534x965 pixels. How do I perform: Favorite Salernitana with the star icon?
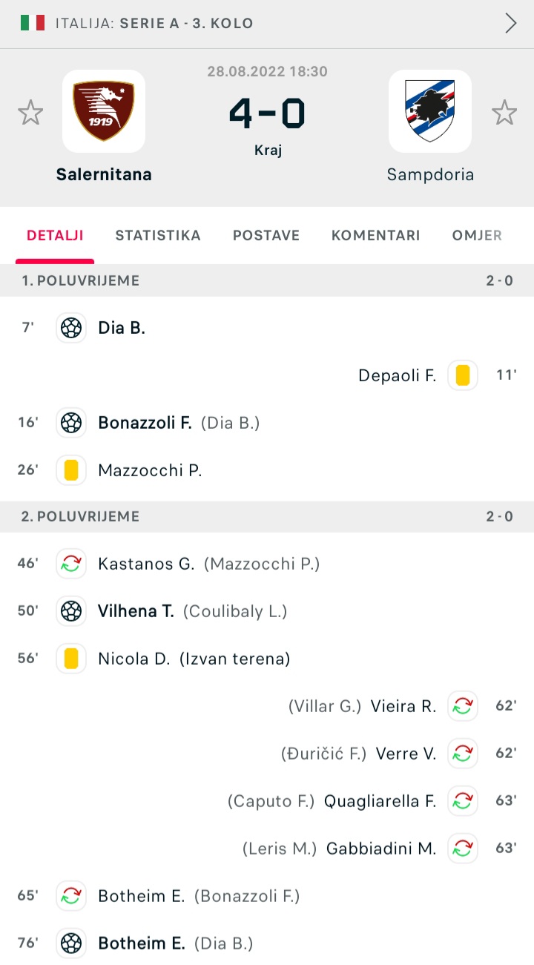coord(30,113)
